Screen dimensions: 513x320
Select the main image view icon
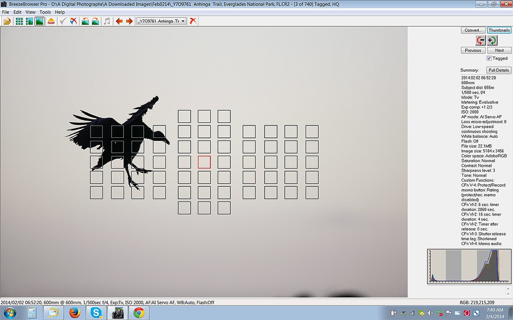point(39,21)
